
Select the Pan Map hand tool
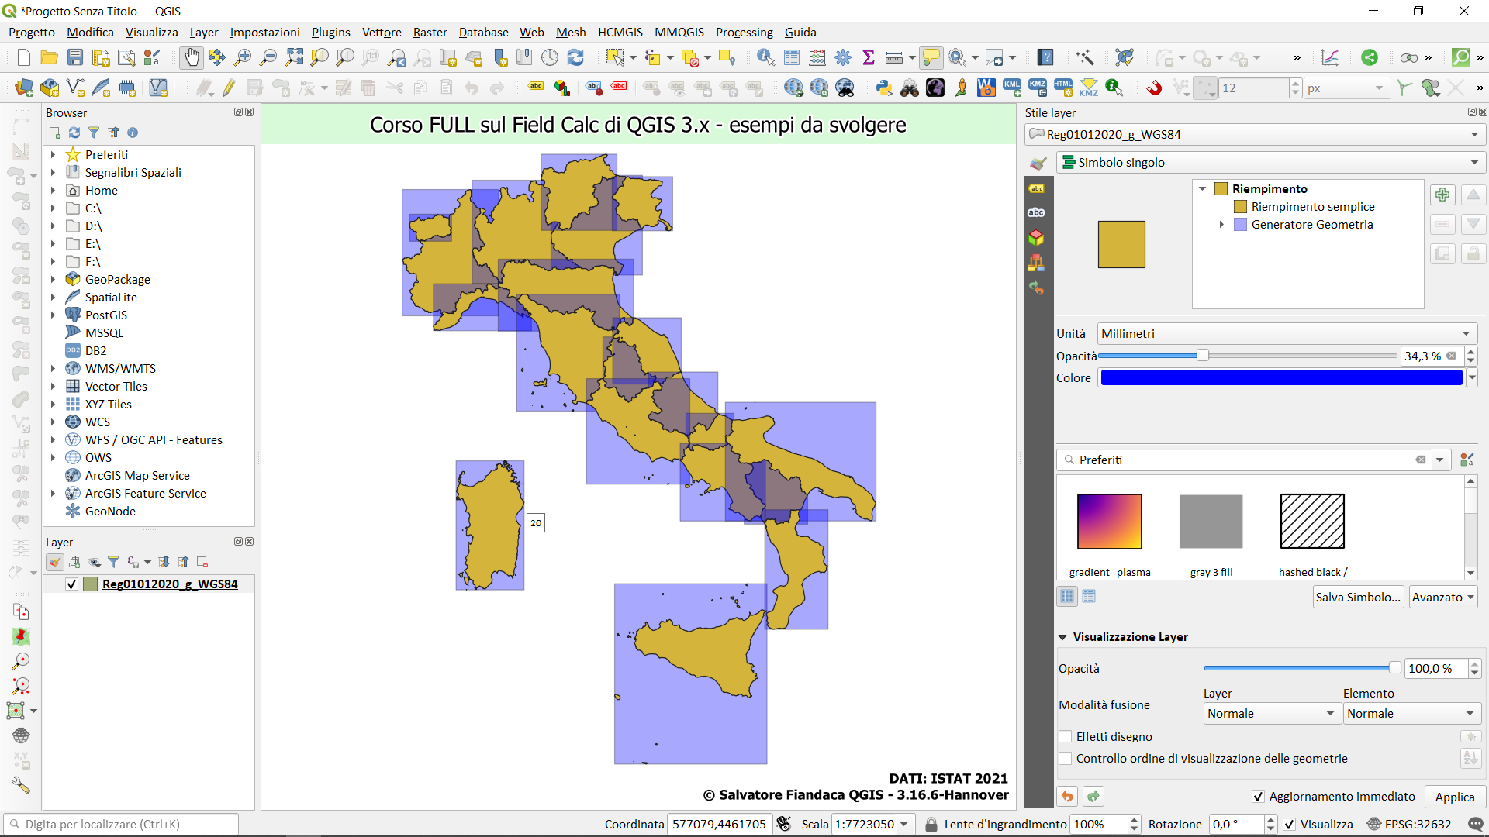pos(191,57)
